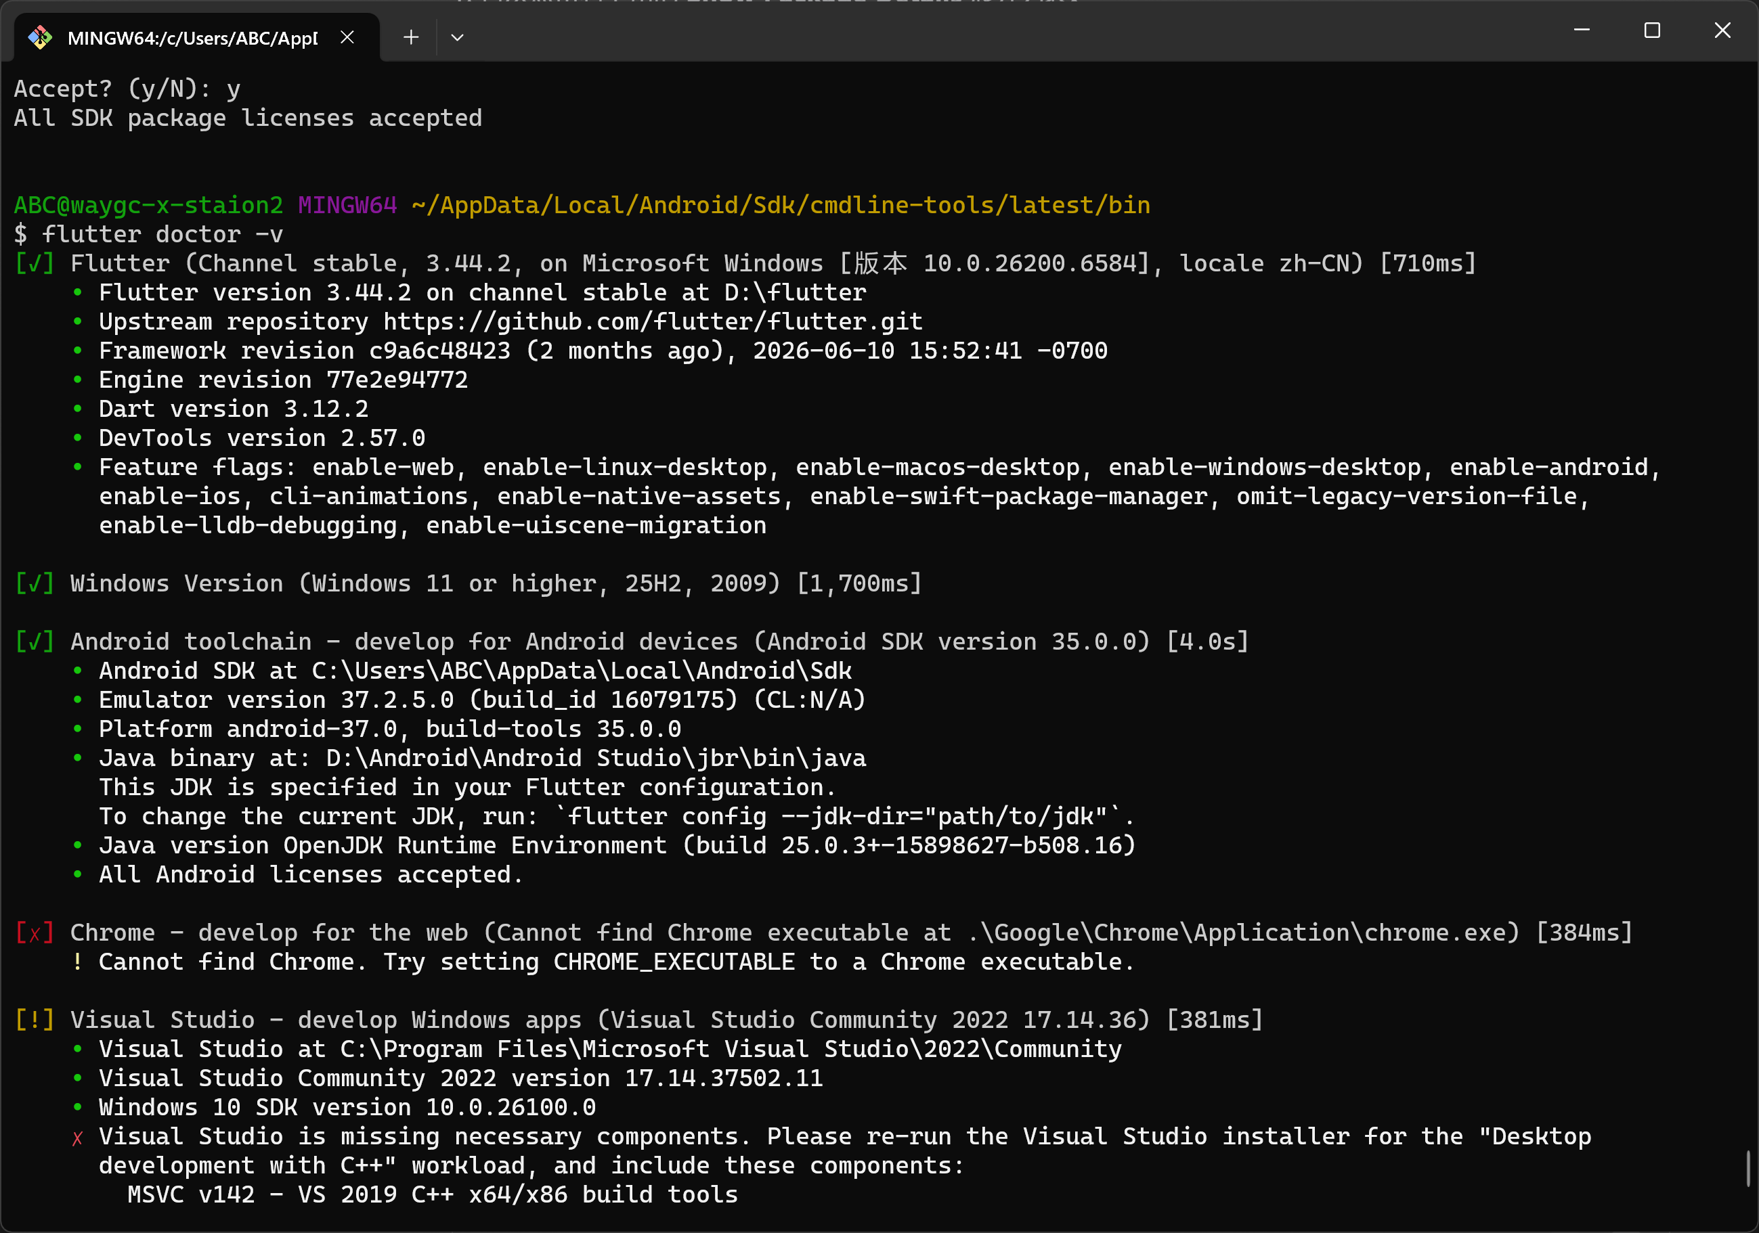Click the Git Bash icon in the tab
The image size is (1759, 1233).
click(x=40, y=37)
